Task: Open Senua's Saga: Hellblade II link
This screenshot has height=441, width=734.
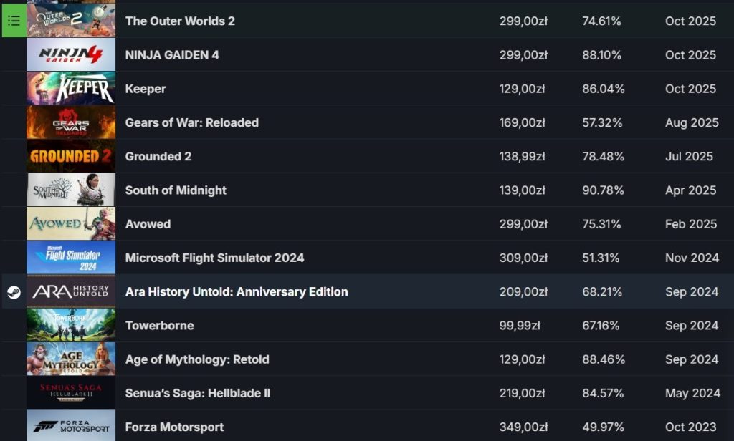Action: click(x=197, y=393)
